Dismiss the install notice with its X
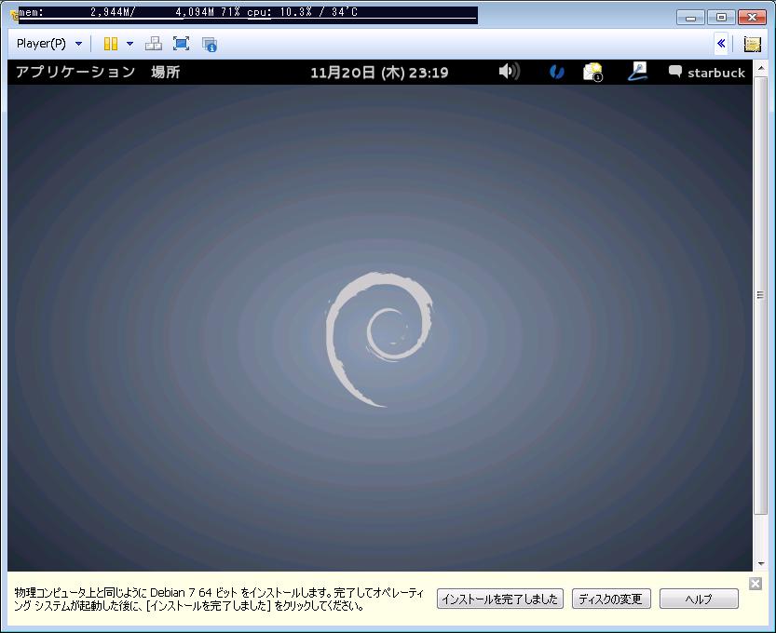Image resolution: width=776 pixels, height=633 pixels. point(756,584)
